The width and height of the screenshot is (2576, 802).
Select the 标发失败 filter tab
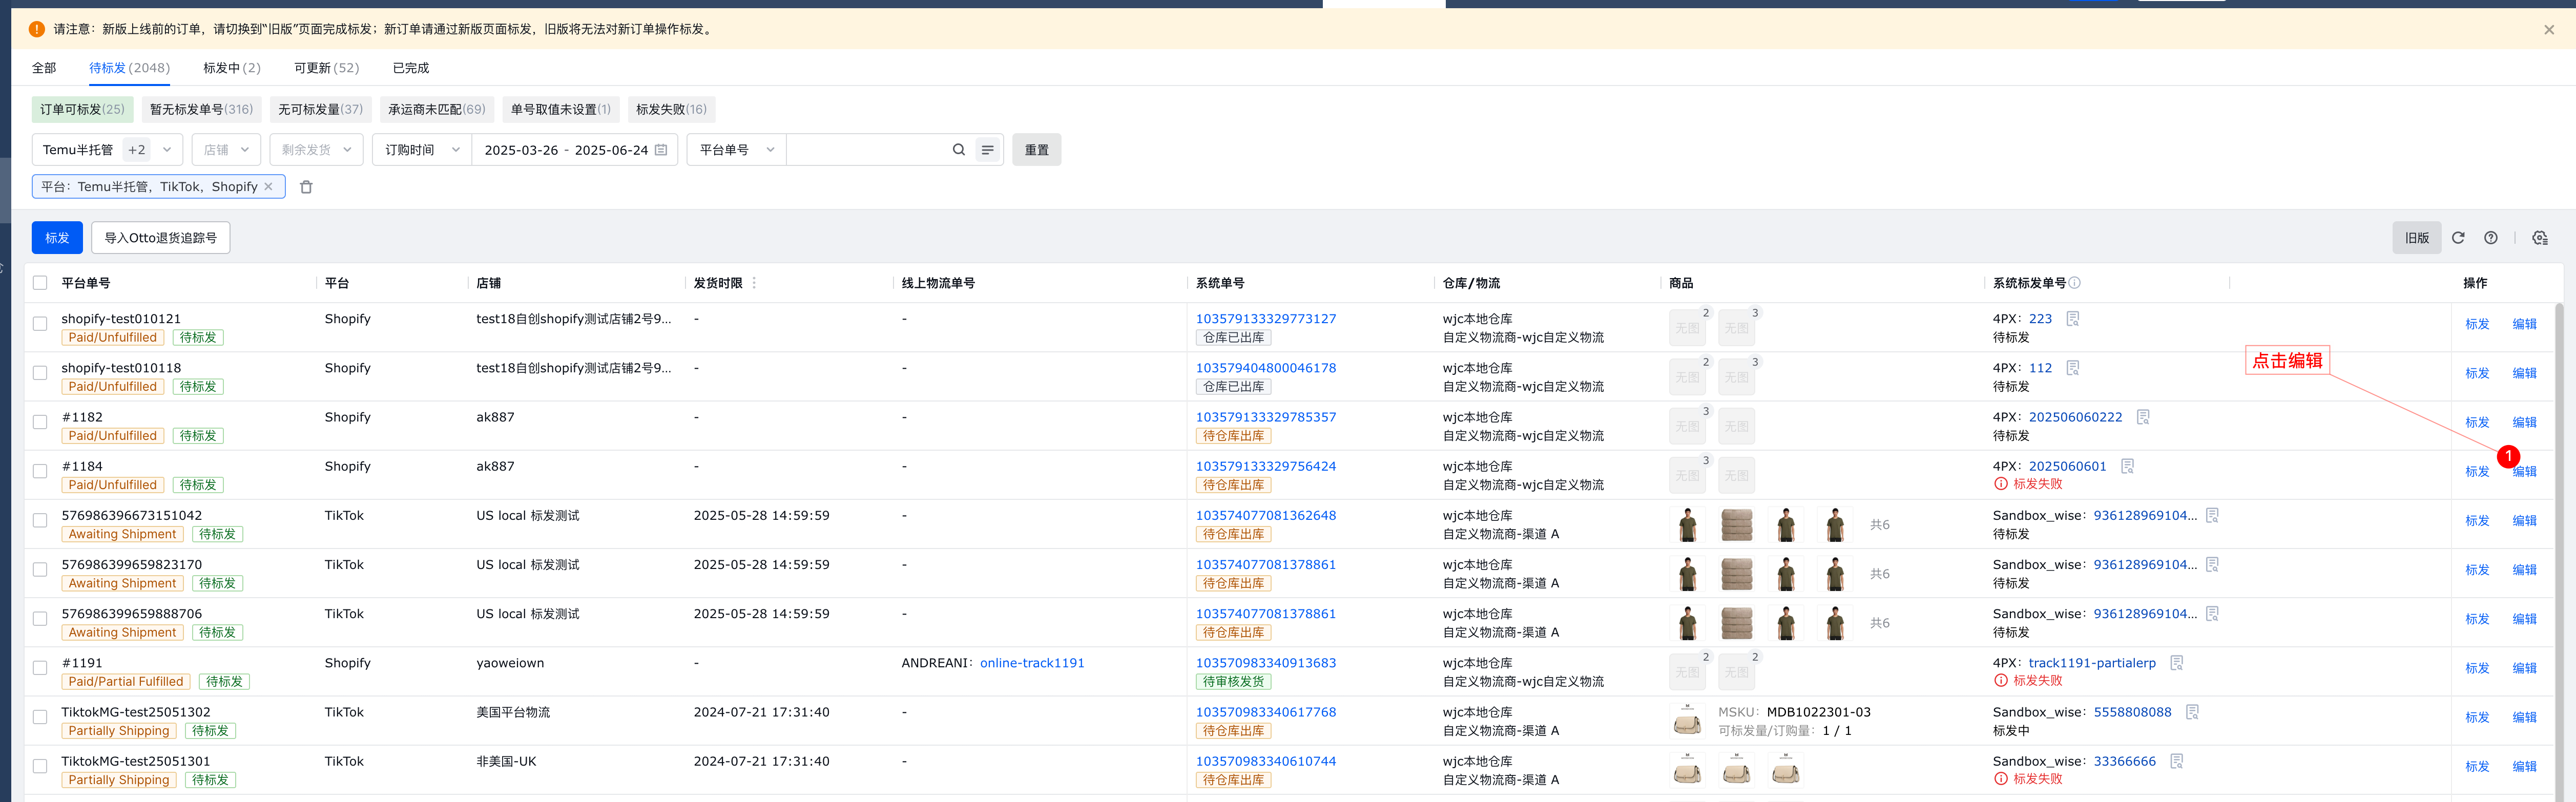coord(671,110)
